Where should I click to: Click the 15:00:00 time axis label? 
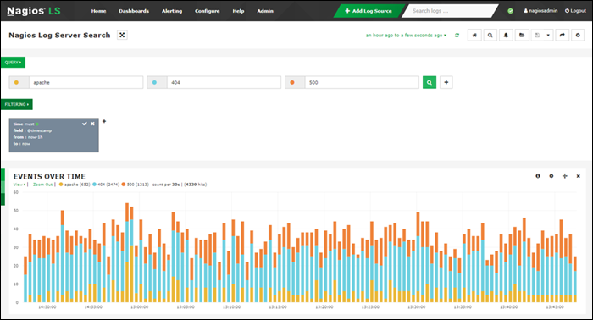[140, 307]
